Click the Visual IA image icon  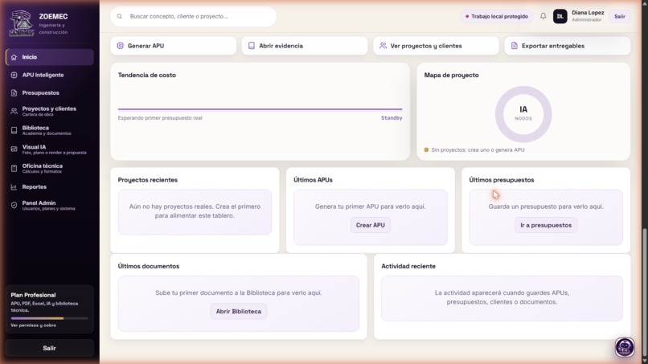pyautogui.click(x=14, y=149)
